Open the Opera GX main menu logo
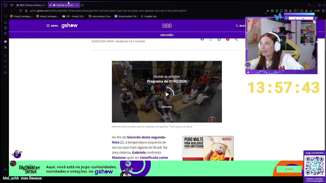Image resolution: width=326 pixels, height=183 pixels. click(x=5, y=5)
